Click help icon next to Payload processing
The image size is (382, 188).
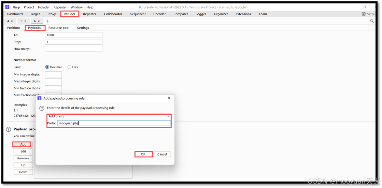tap(9, 129)
